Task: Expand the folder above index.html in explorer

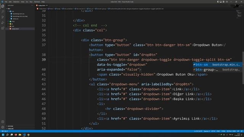Action: (x=13, y=26)
